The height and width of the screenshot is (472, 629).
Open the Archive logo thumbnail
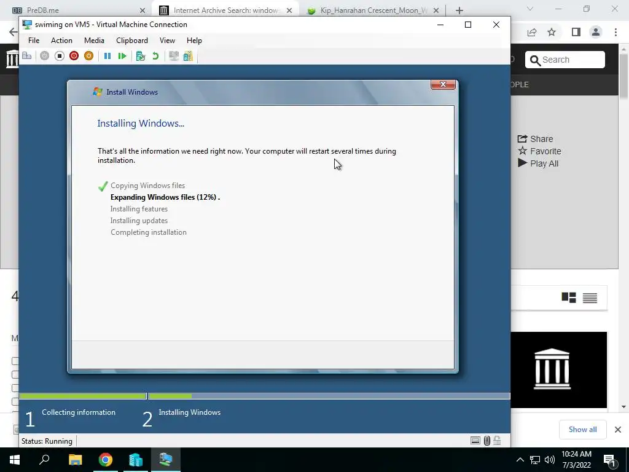(x=559, y=369)
